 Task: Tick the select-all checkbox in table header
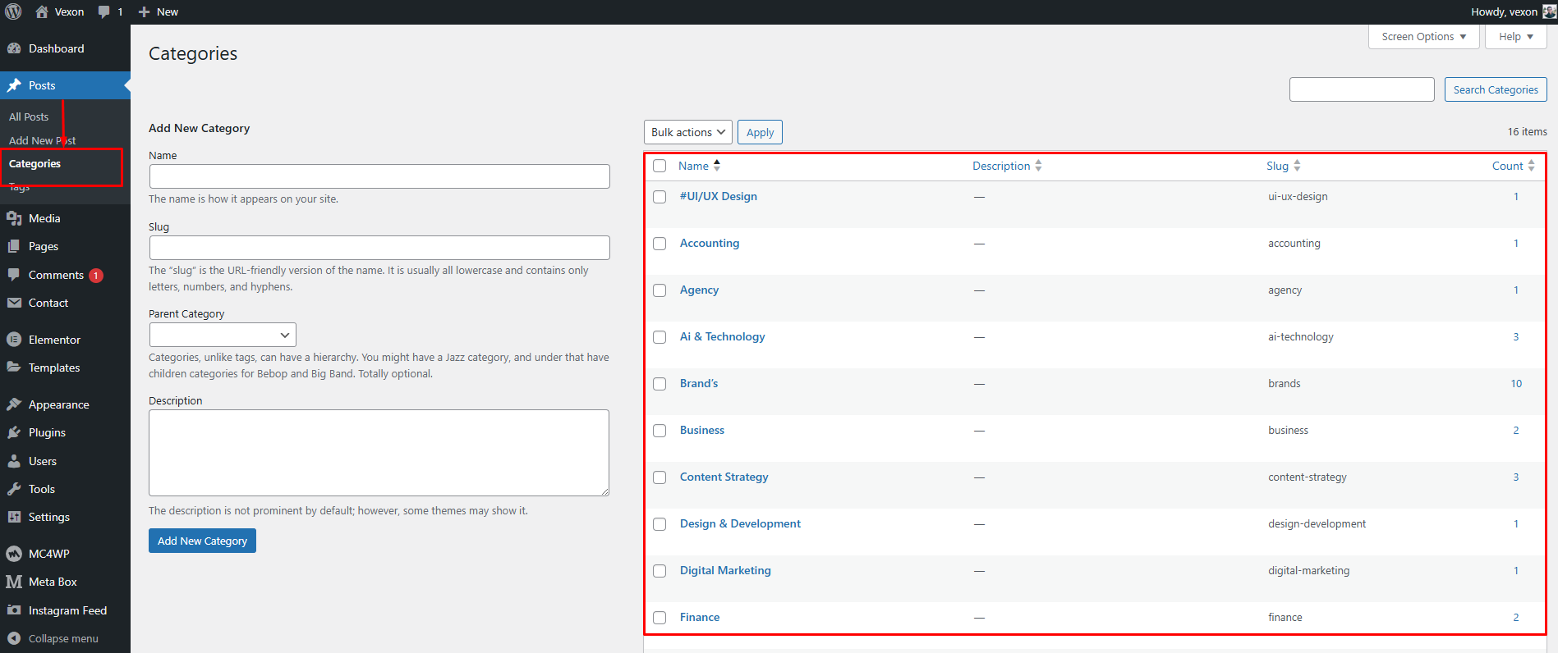pyautogui.click(x=660, y=166)
